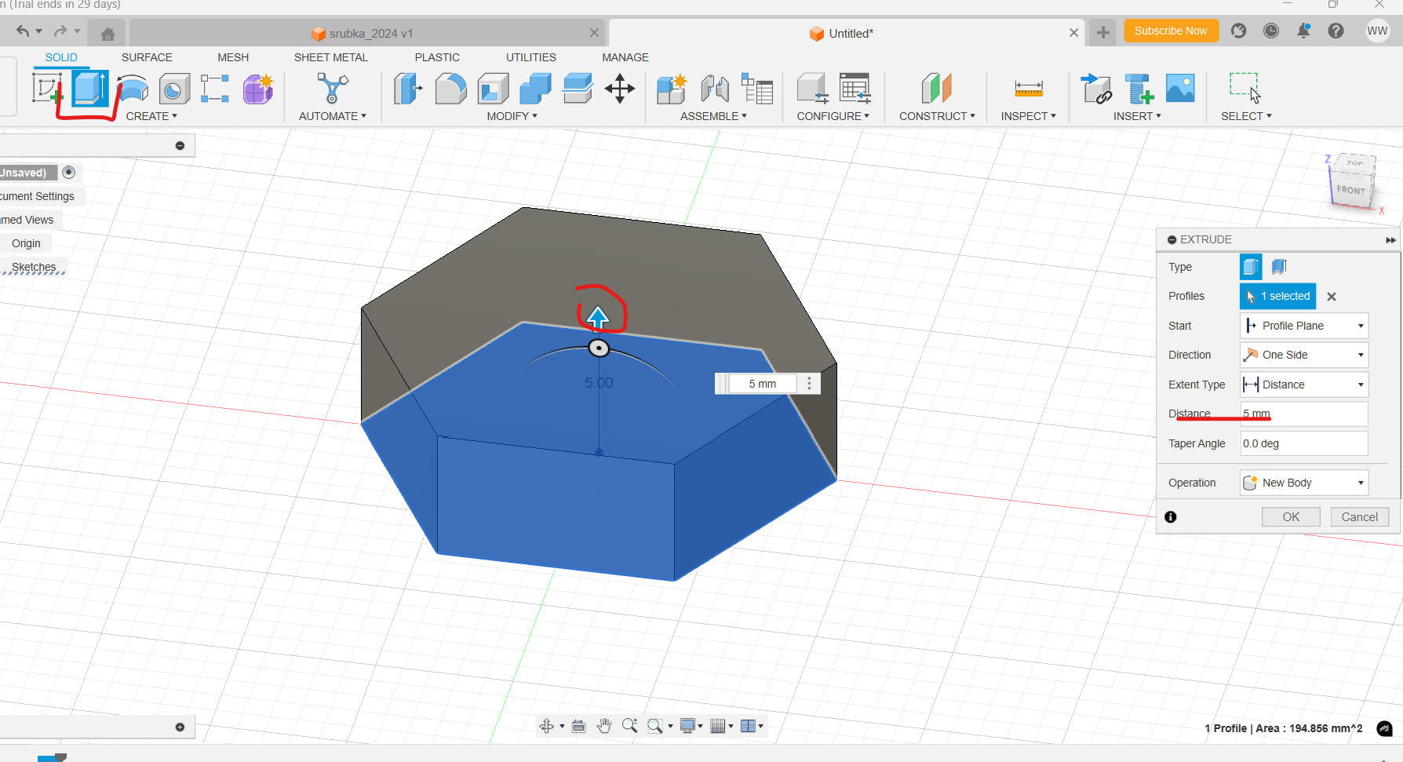Select the Thin Extrude type option
The width and height of the screenshot is (1403, 762).
point(1279,267)
